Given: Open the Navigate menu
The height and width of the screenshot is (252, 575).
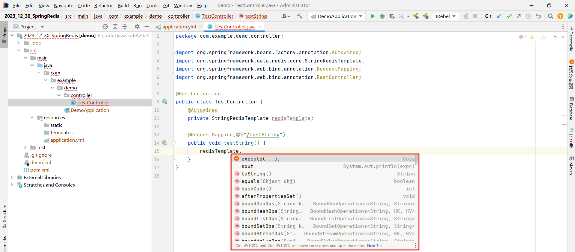Looking at the screenshot, I should [64, 5].
